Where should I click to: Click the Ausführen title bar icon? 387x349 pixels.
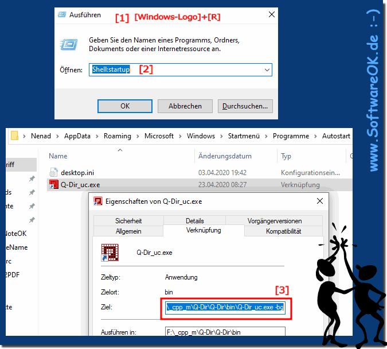coord(62,15)
